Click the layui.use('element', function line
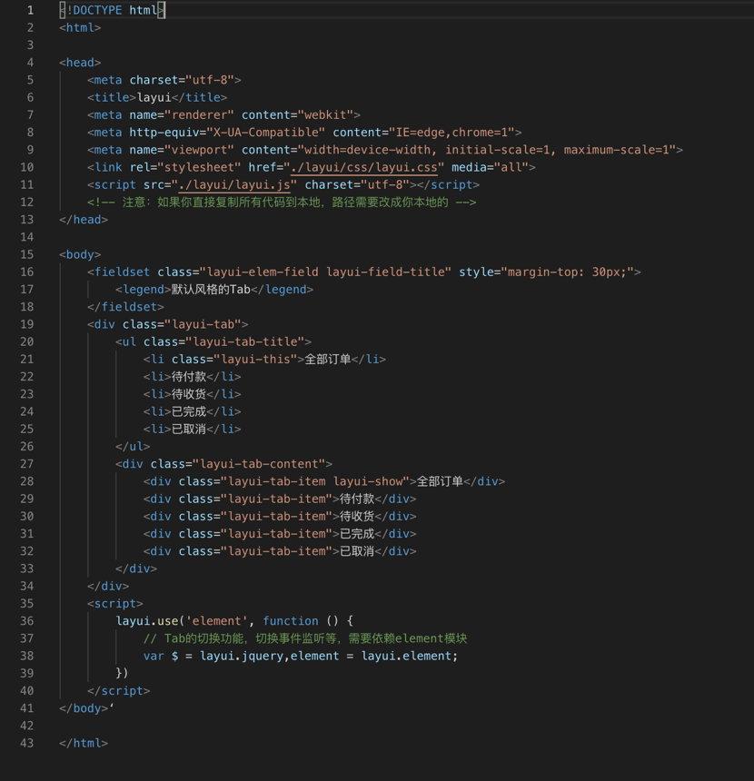The height and width of the screenshot is (781, 754). tap(234, 620)
